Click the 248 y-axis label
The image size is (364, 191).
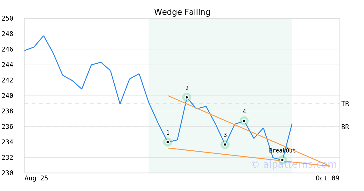coord(7,34)
